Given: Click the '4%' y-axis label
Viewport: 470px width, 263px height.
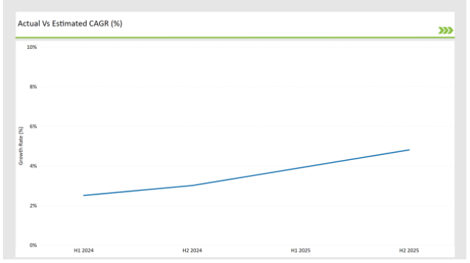Looking at the screenshot, I should [33, 166].
